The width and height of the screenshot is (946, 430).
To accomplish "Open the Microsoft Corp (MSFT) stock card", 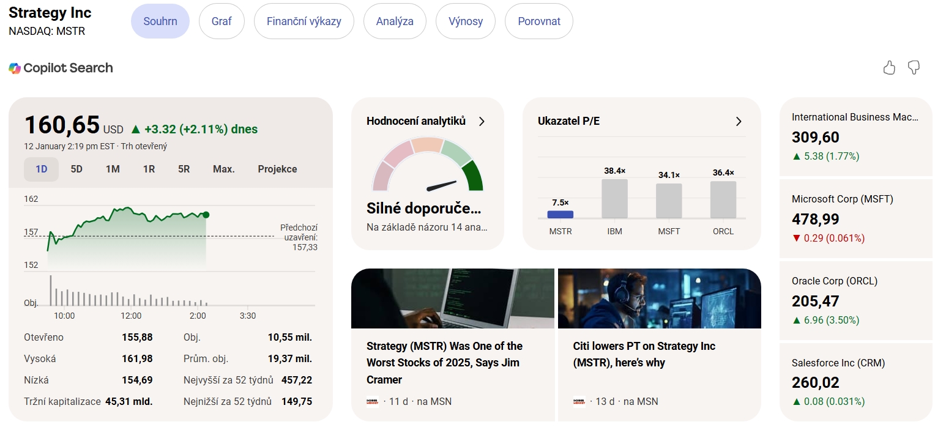I will point(855,218).
